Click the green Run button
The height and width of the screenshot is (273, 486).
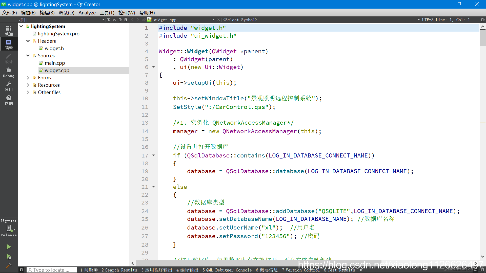click(9, 246)
